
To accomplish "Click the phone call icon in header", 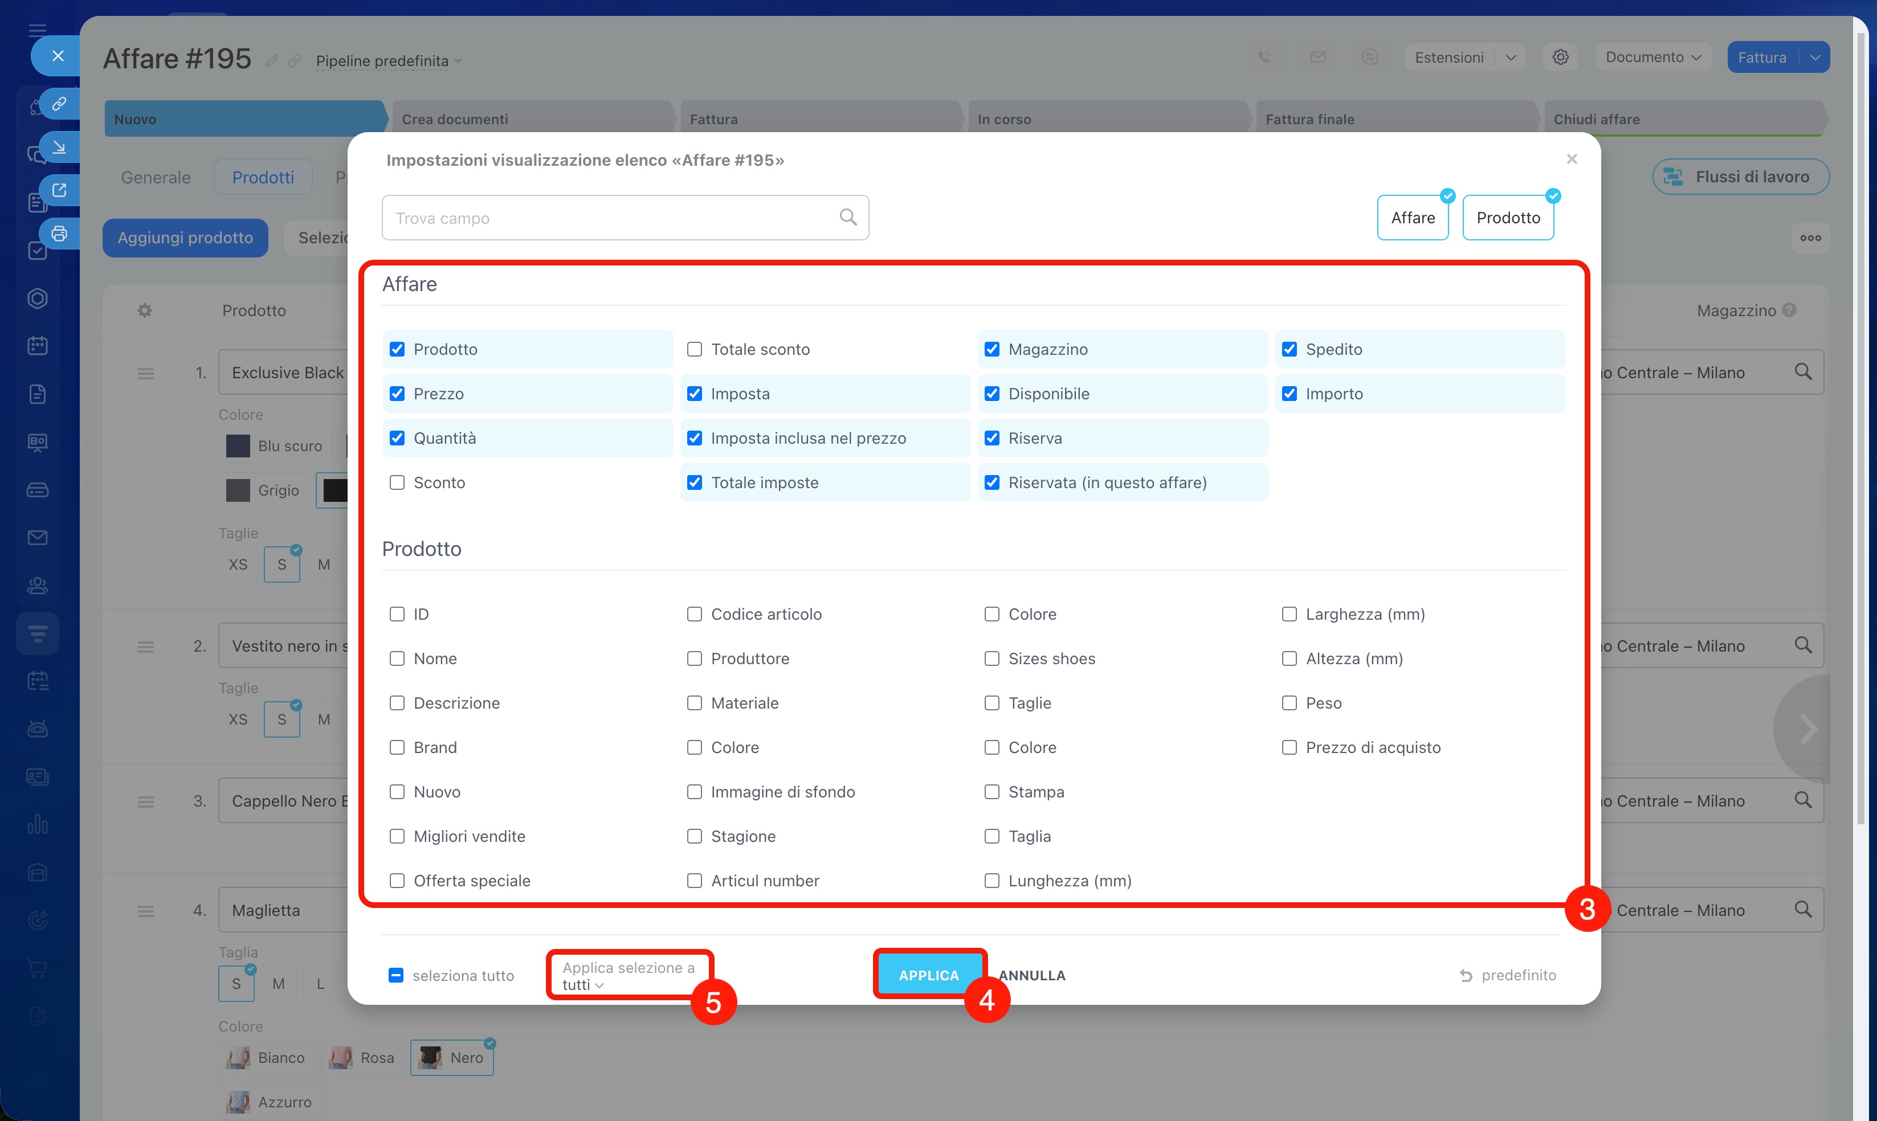I will click(1264, 58).
